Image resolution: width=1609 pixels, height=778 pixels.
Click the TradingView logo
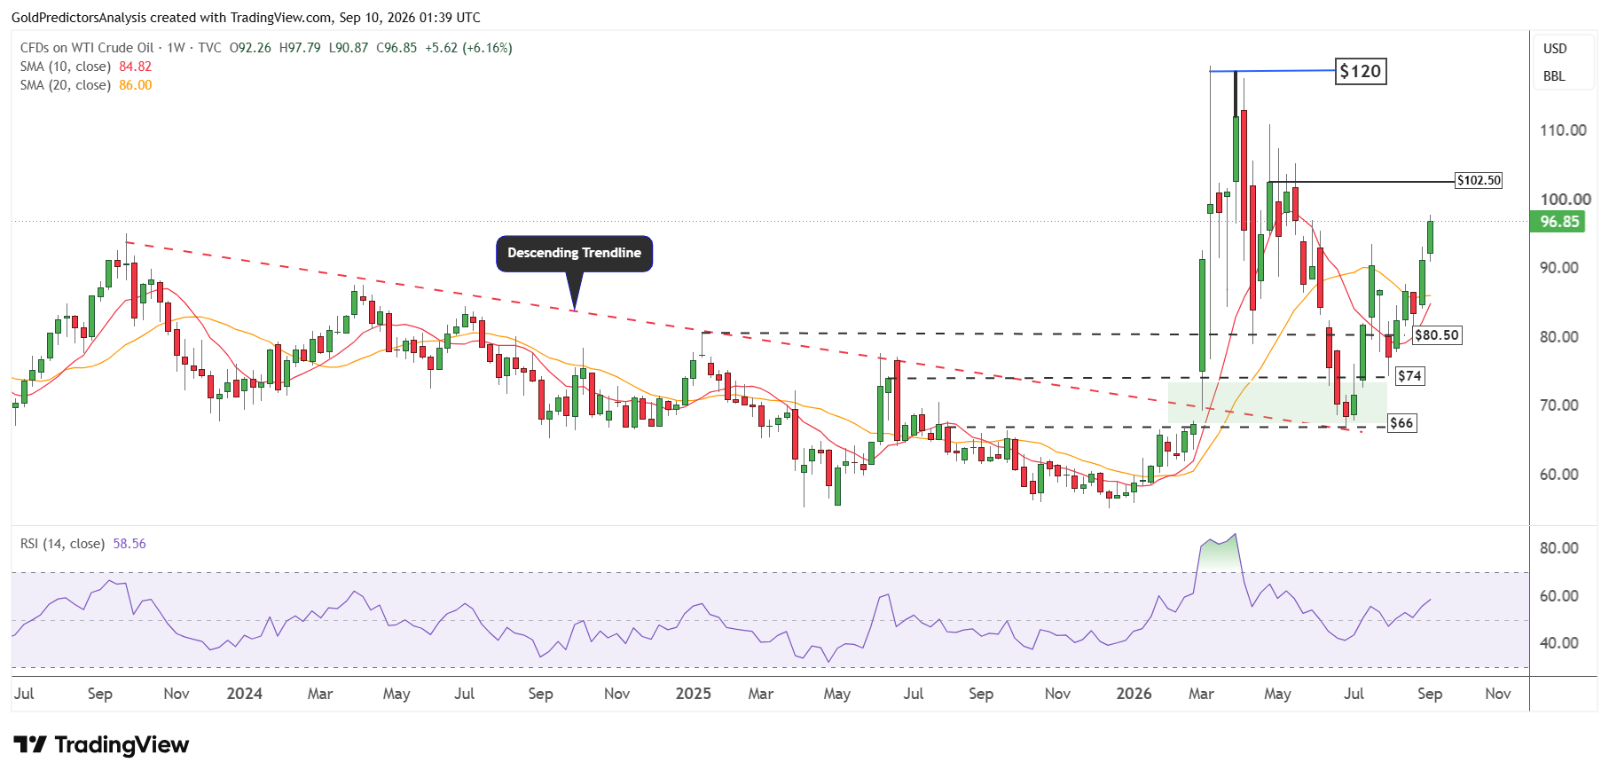(x=101, y=744)
